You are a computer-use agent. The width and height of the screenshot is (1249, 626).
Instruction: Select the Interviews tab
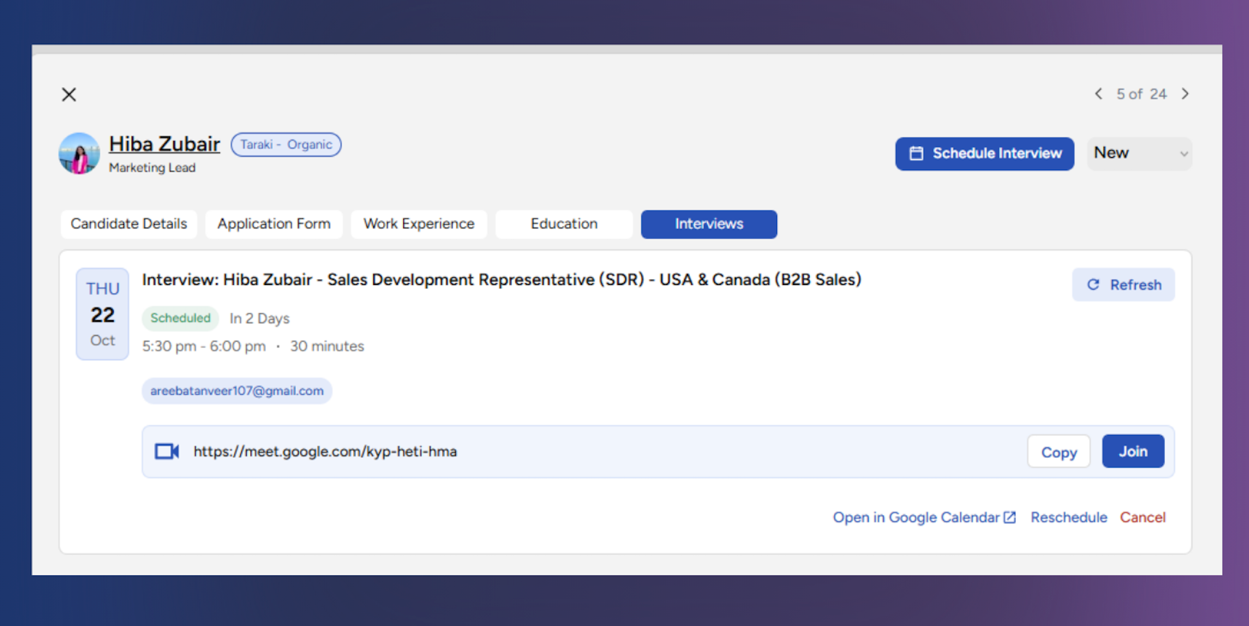point(709,224)
